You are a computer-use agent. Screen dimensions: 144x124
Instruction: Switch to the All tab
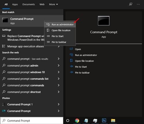[6, 4]
